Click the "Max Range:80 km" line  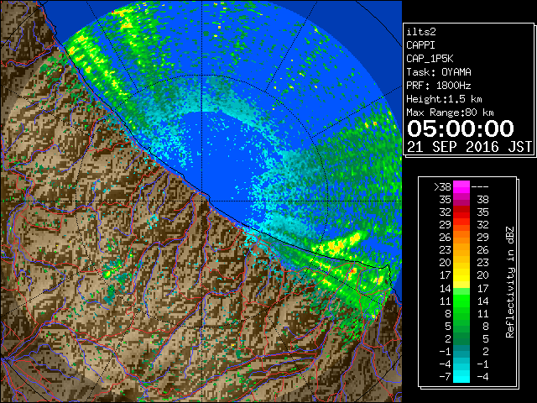(450, 113)
